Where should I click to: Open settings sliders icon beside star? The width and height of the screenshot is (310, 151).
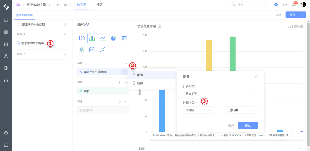pos(66,5)
